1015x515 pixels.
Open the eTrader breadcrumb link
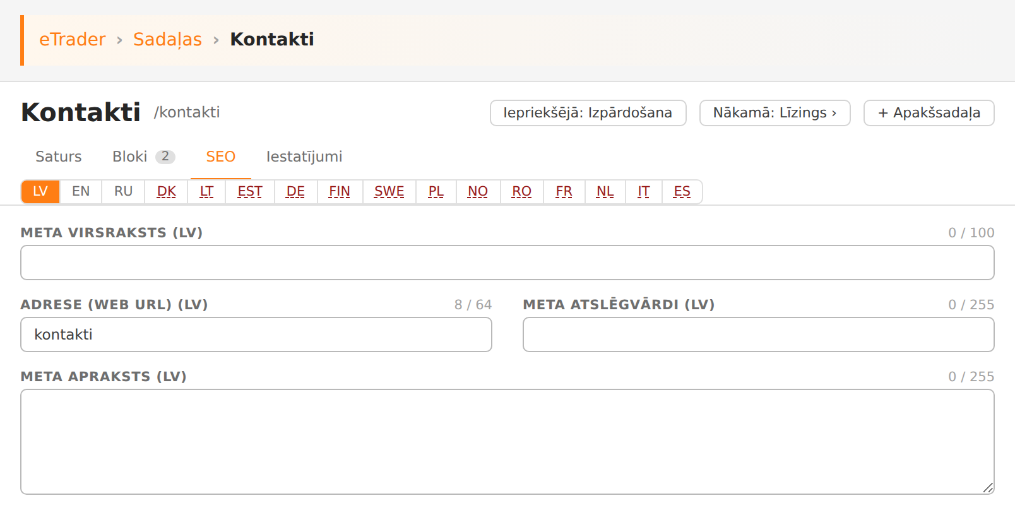click(x=72, y=39)
